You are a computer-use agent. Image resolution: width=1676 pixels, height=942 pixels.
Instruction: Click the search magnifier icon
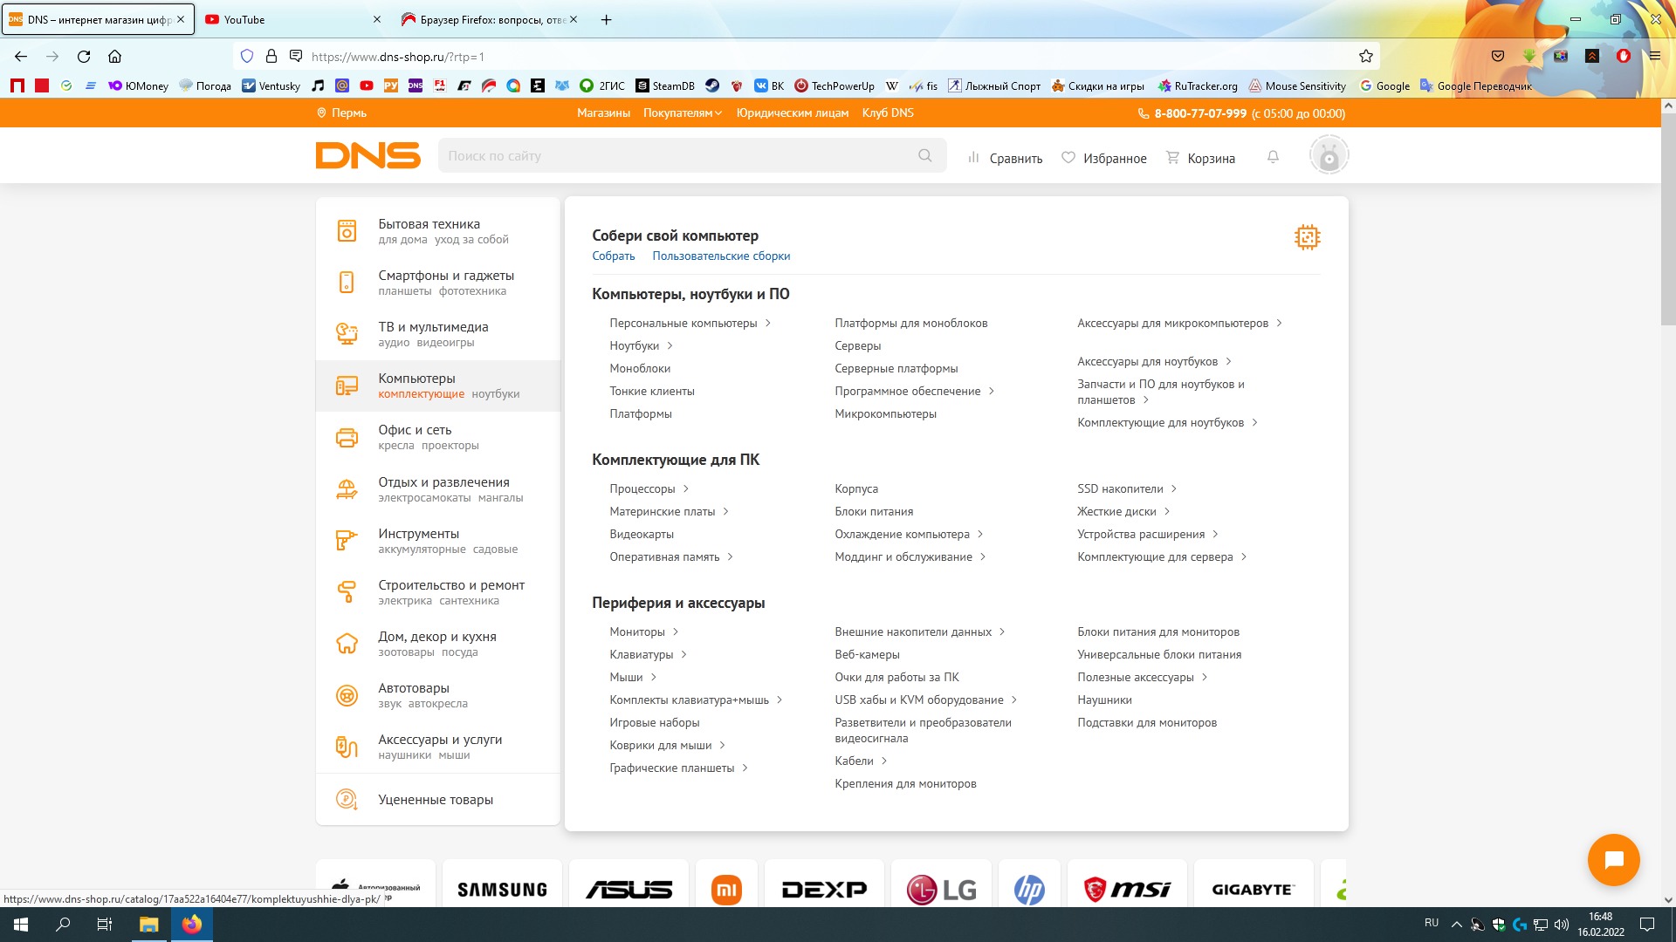click(924, 155)
